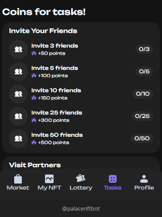
Task: Click the 0/10 progress badge
Action: (x=143, y=94)
